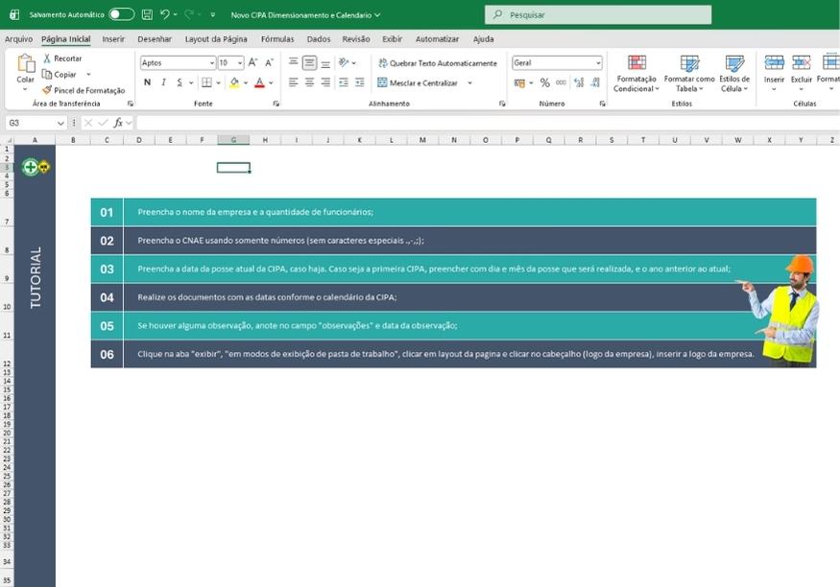Click the Pesquisar search box

tap(598, 15)
